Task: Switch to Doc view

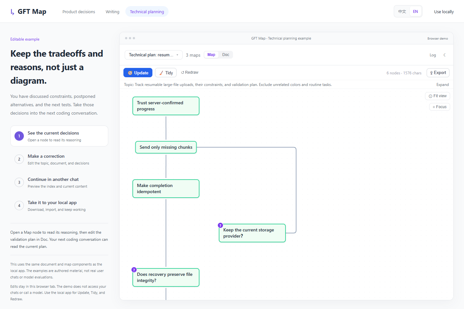Action: (226, 55)
